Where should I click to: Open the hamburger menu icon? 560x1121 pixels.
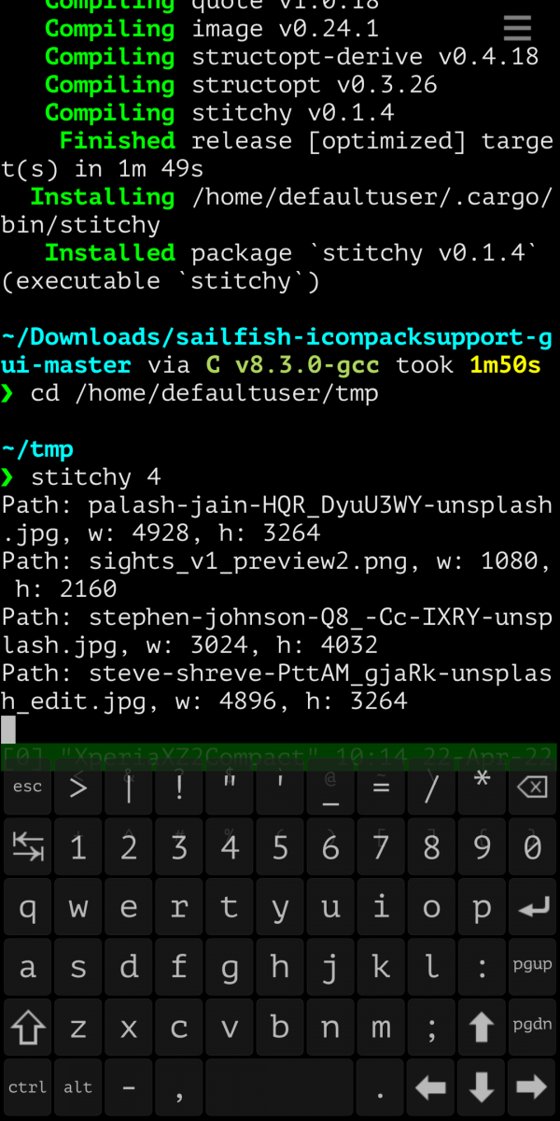[517, 28]
